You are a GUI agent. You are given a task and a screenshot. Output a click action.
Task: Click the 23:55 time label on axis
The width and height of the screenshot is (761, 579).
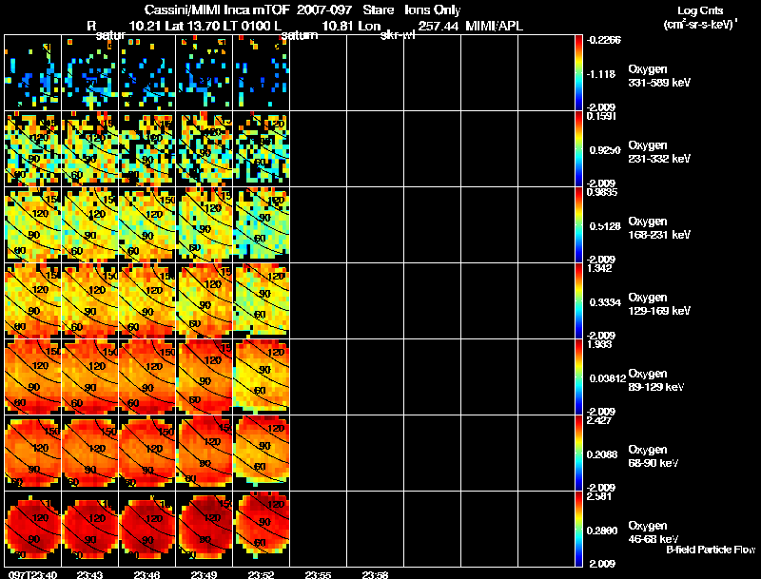point(318,574)
